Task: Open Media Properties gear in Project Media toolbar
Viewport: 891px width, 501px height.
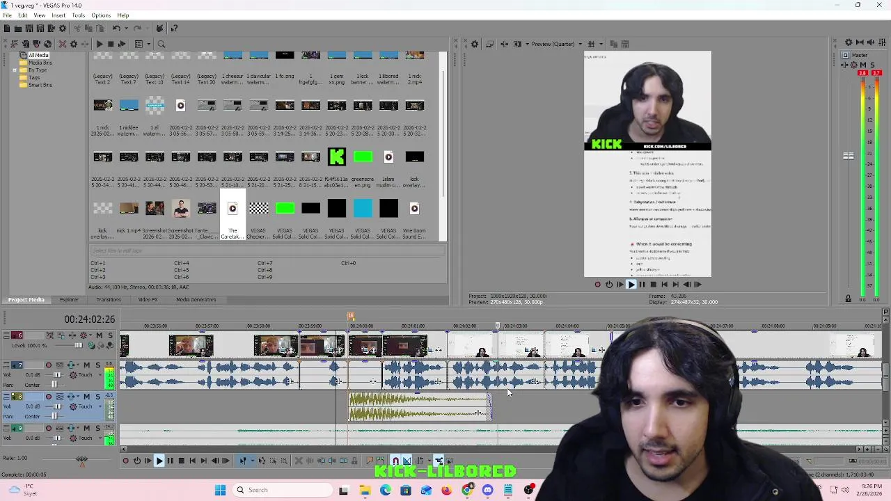Action: click(74, 44)
